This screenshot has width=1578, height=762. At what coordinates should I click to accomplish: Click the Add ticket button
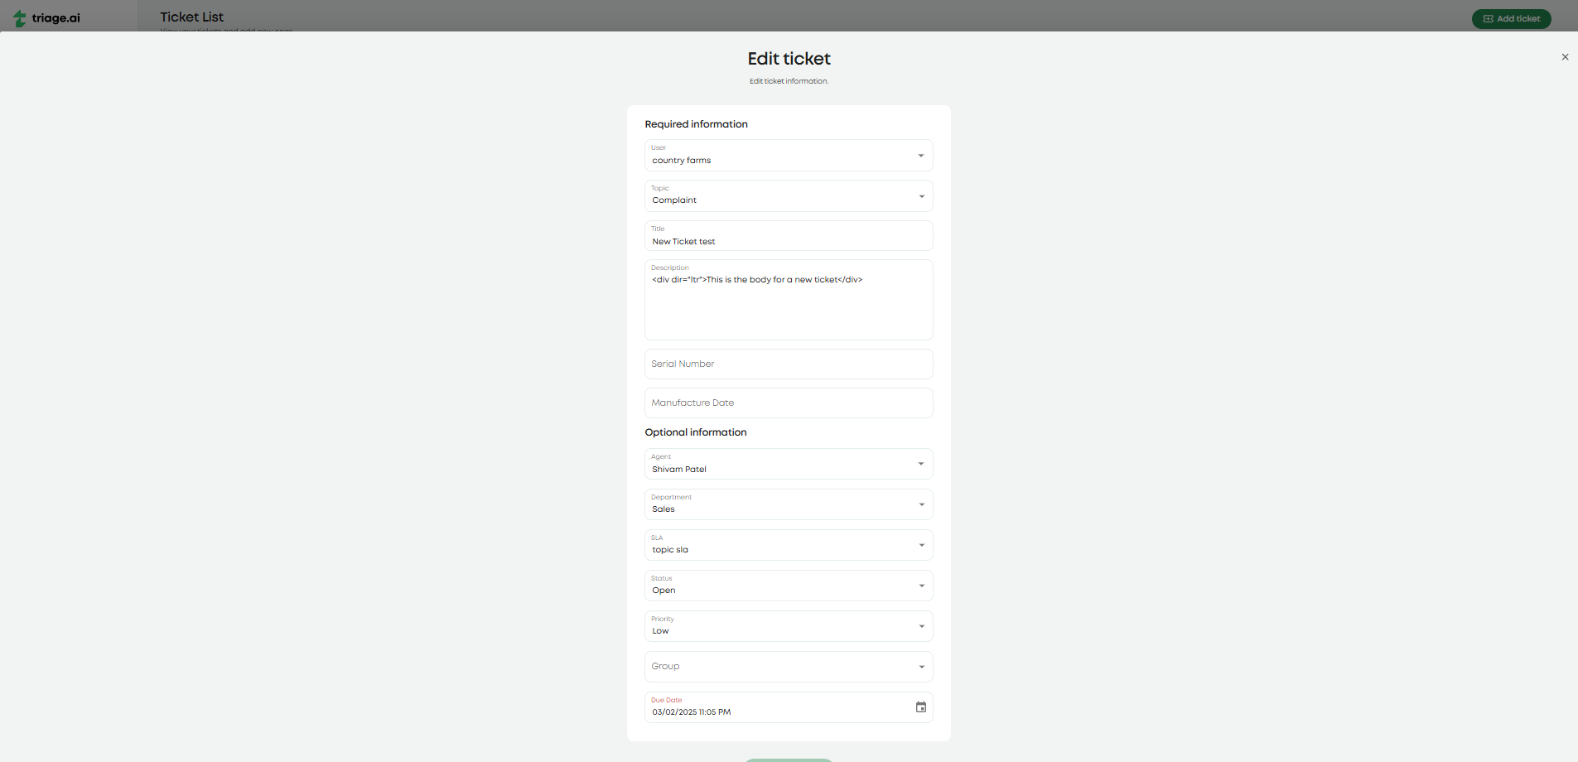pyautogui.click(x=1511, y=17)
